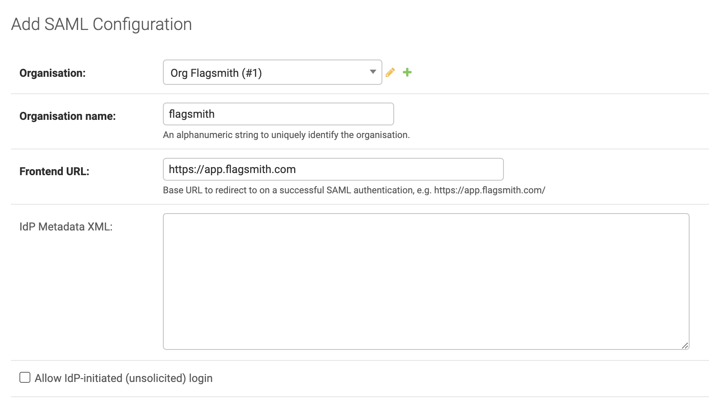Click the 'Organisation name:' label
Image resolution: width=709 pixels, height=417 pixels.
[x=68, y=116]
